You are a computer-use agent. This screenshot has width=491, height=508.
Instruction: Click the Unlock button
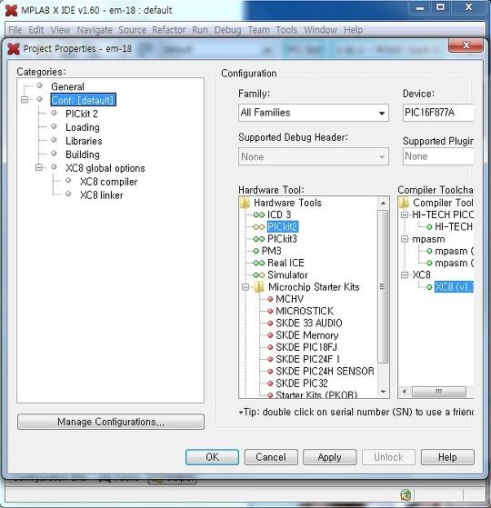click(388, 457)
